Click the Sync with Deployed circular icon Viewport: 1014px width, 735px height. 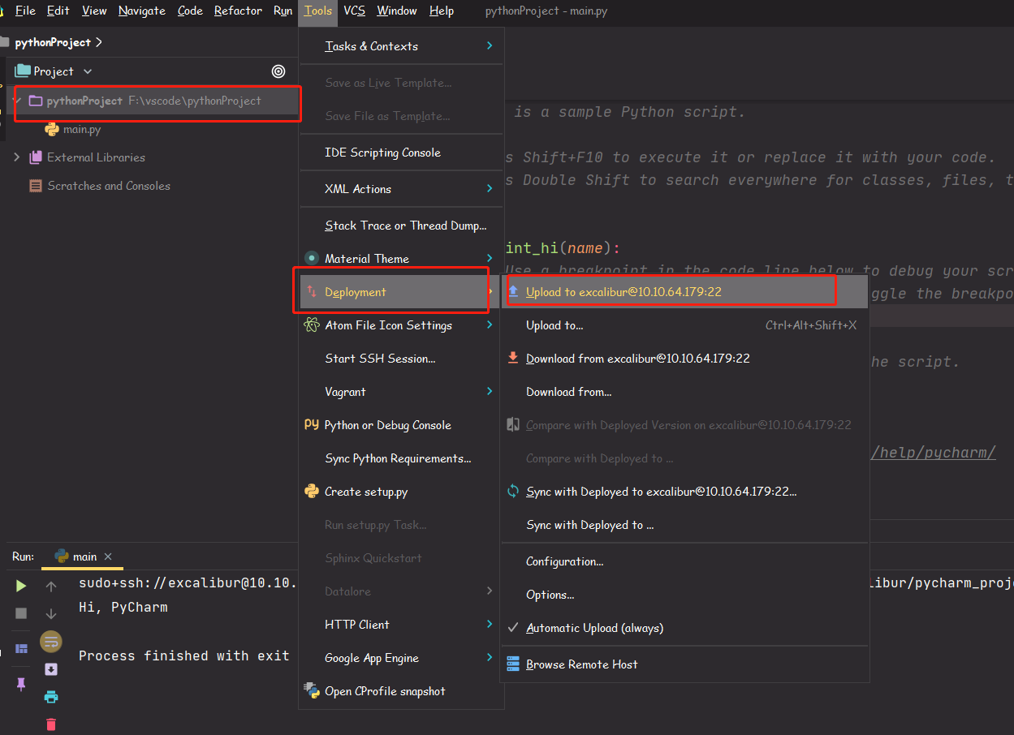[x=513, y=491]
